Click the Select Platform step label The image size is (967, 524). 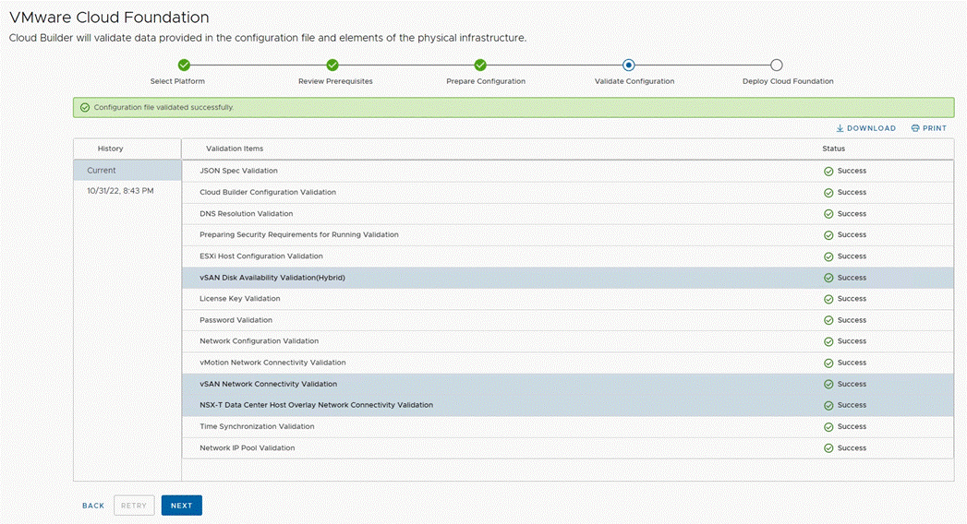(177, 81)
